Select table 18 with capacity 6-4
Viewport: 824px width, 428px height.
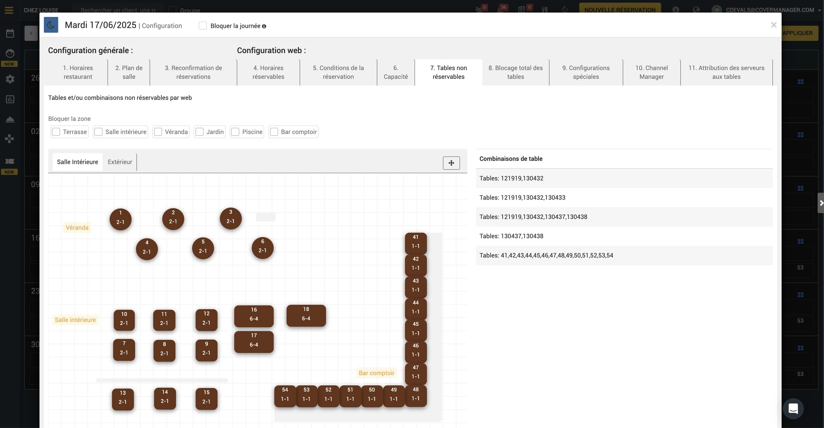306,316
